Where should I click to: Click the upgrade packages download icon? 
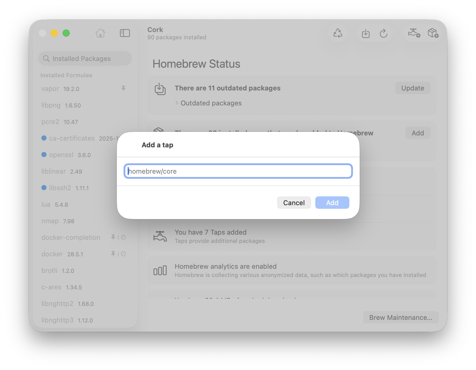(x=366, y=34)
